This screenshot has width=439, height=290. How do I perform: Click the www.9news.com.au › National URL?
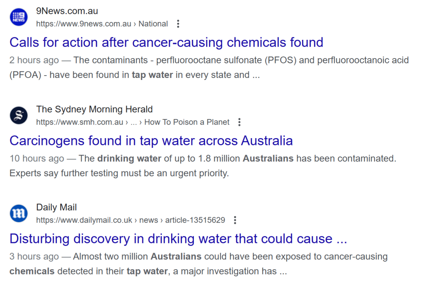point(102,24)
